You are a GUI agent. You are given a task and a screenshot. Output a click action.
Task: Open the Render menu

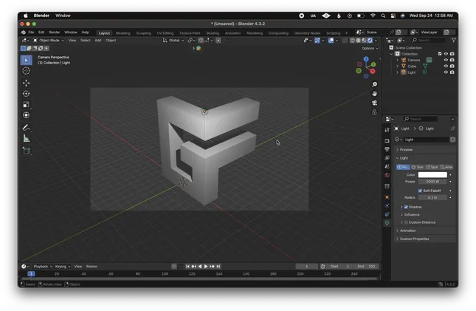(55, 33)
